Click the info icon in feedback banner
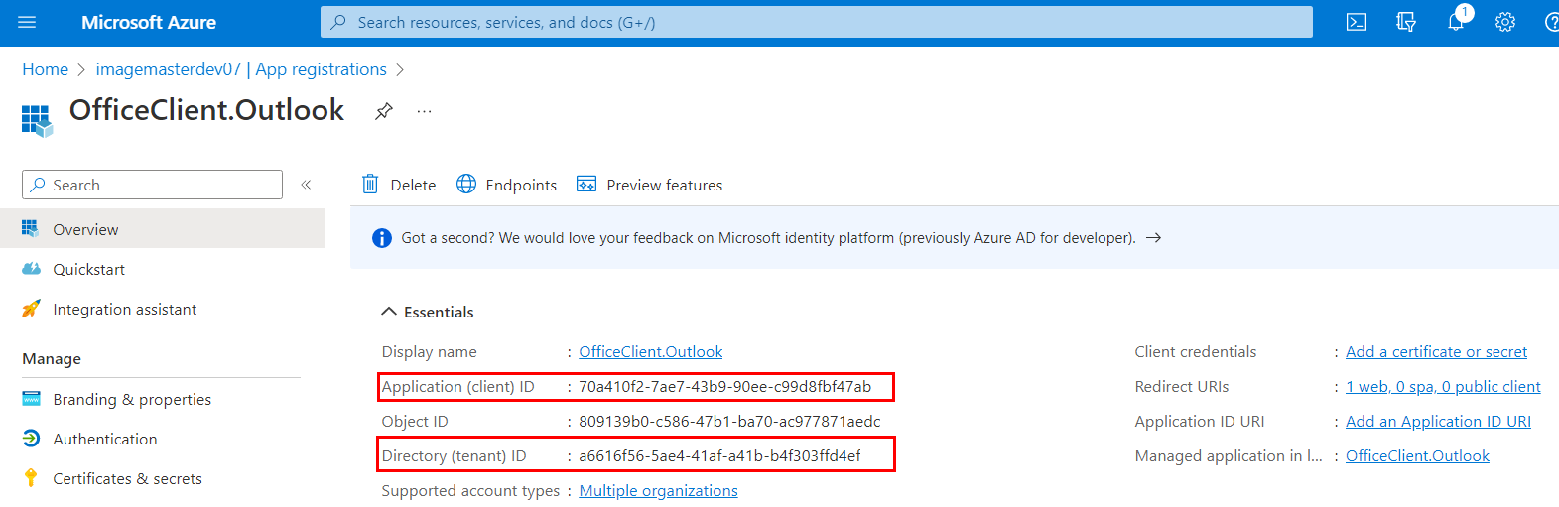This screenshot has width=1559, height=507. coord(381,238)
